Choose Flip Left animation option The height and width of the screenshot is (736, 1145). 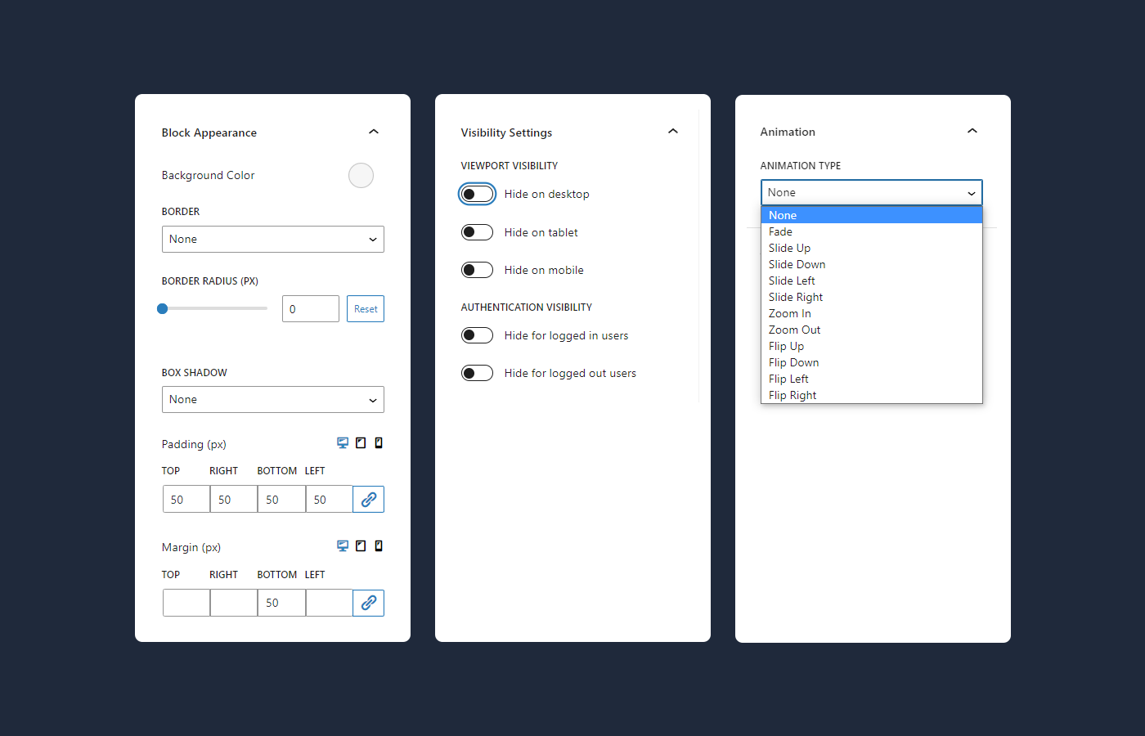coord(872,379)
